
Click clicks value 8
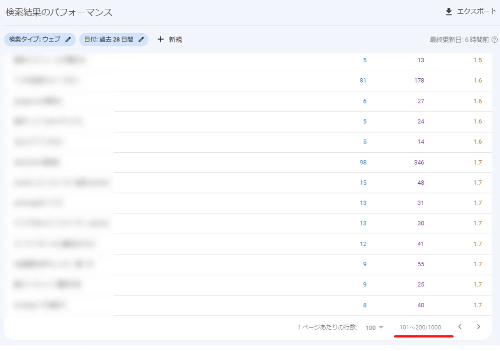coord(365,306)
